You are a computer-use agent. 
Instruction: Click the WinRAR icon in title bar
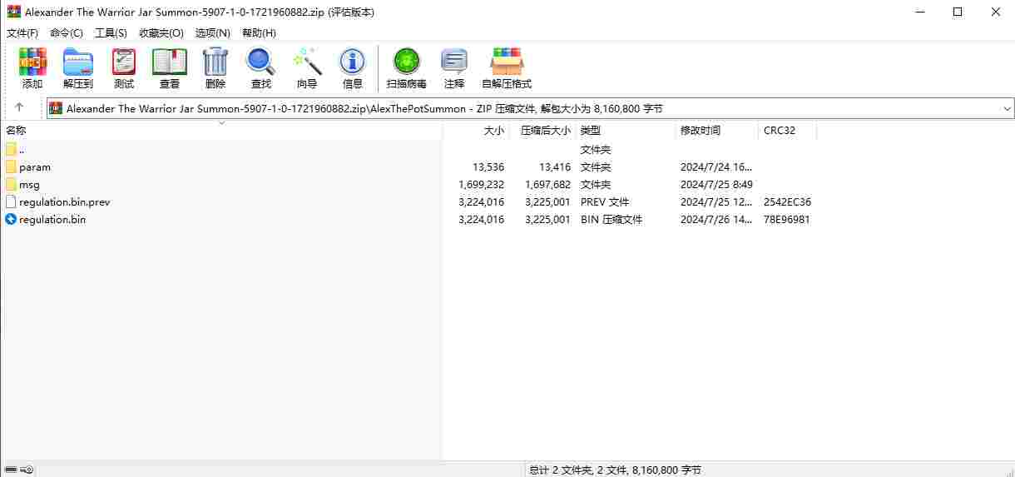pyautogui.click(x=13, y=12)
